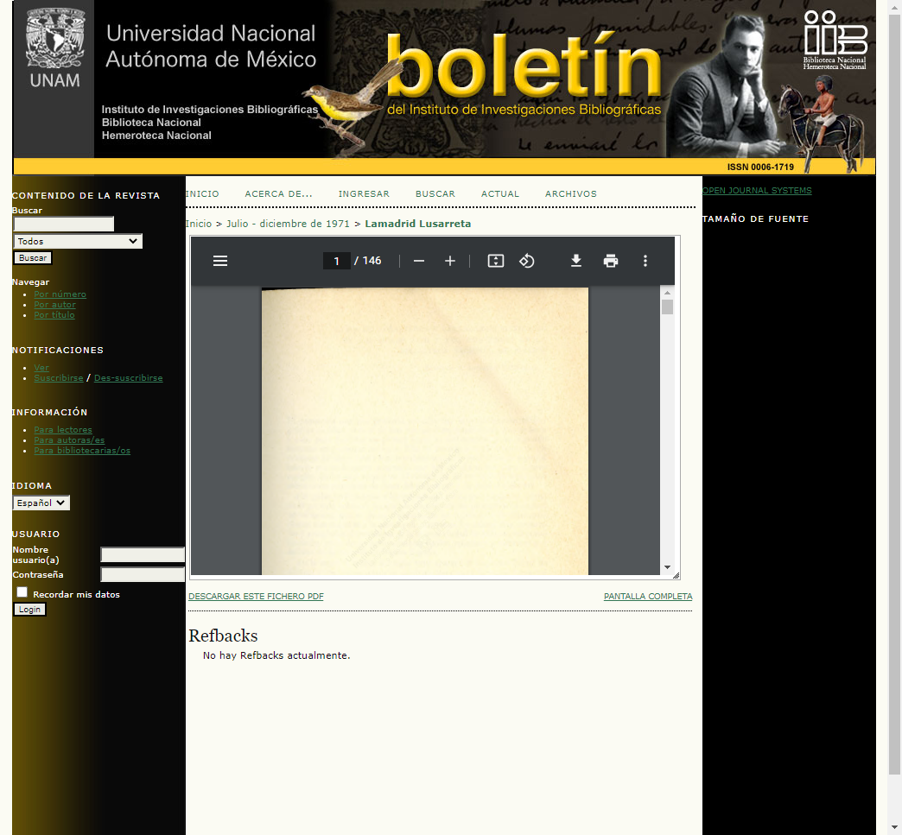Open the Español language dropdown
The width and height of the screenshot is (902, 835).
pyautogui.click(x=41, y=503)
